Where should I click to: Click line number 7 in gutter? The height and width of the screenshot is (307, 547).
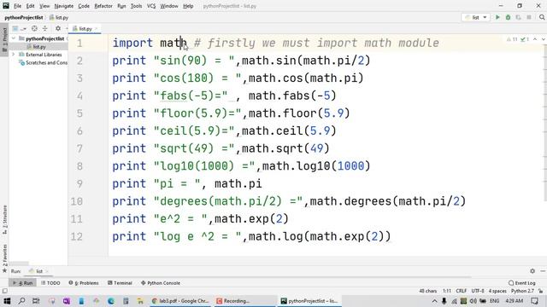79,148
